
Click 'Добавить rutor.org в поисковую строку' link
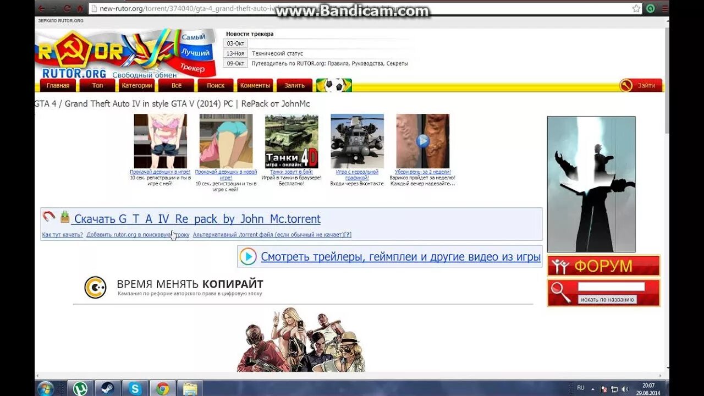pos(138,235)
